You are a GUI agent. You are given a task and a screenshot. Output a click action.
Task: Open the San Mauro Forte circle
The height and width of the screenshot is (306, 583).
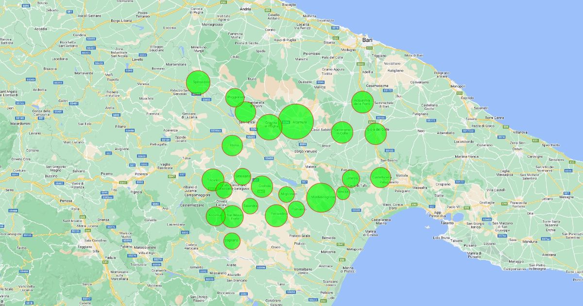pos(233,217)
